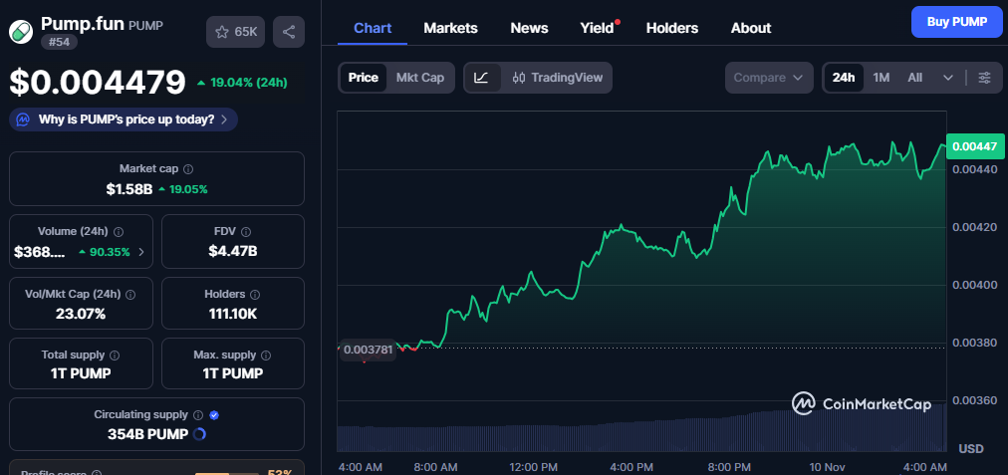Switch to the Holders tab
The width and height of the screenshot is (1008, 475).
[671, 28]
